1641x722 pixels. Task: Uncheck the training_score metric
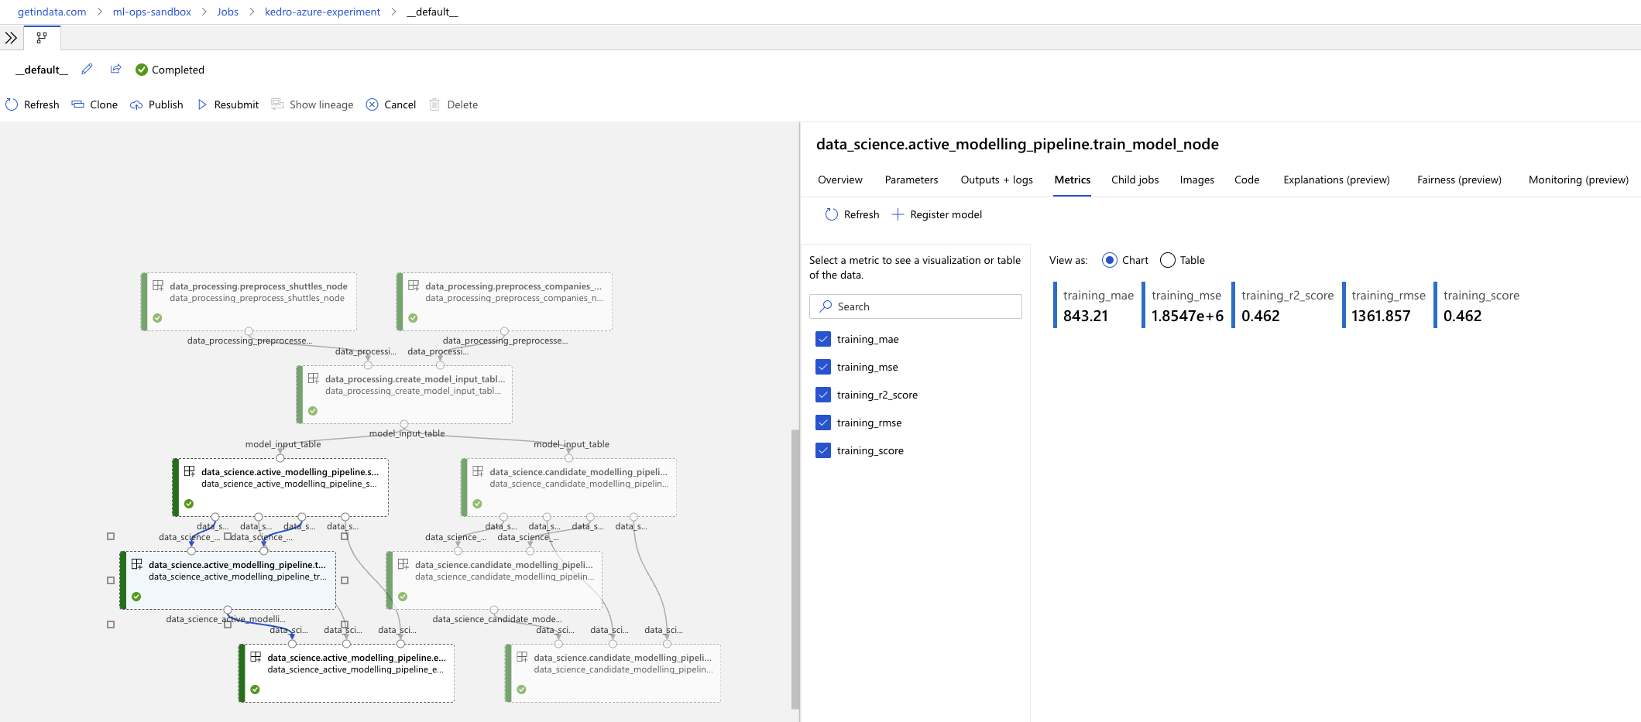click(823, 450)
